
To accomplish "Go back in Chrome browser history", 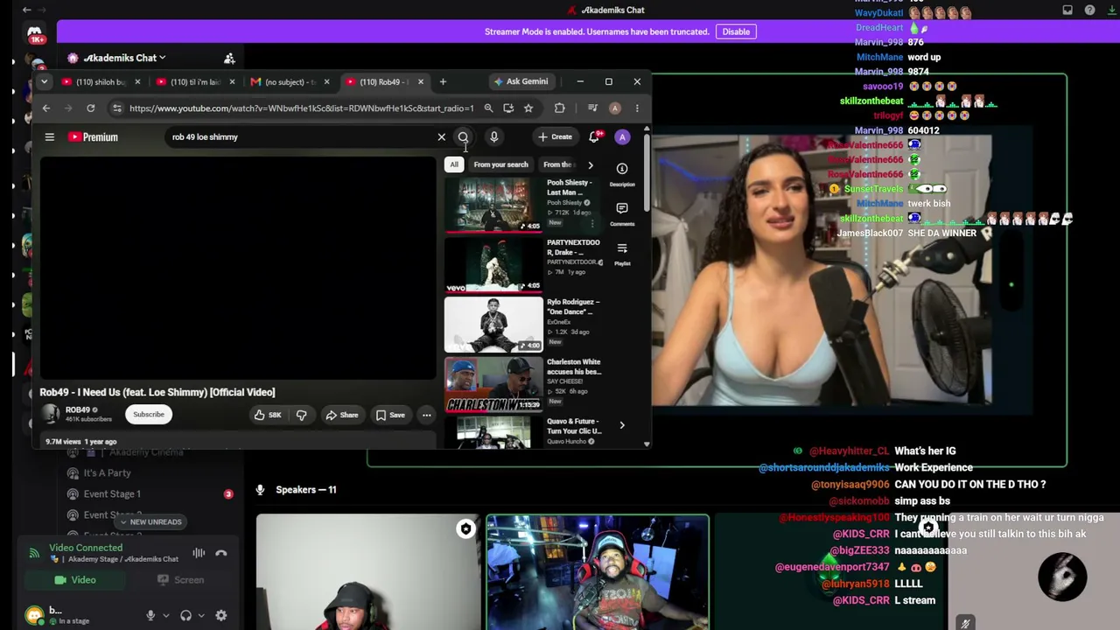I will pyautogui.click(x=46, y=108).
